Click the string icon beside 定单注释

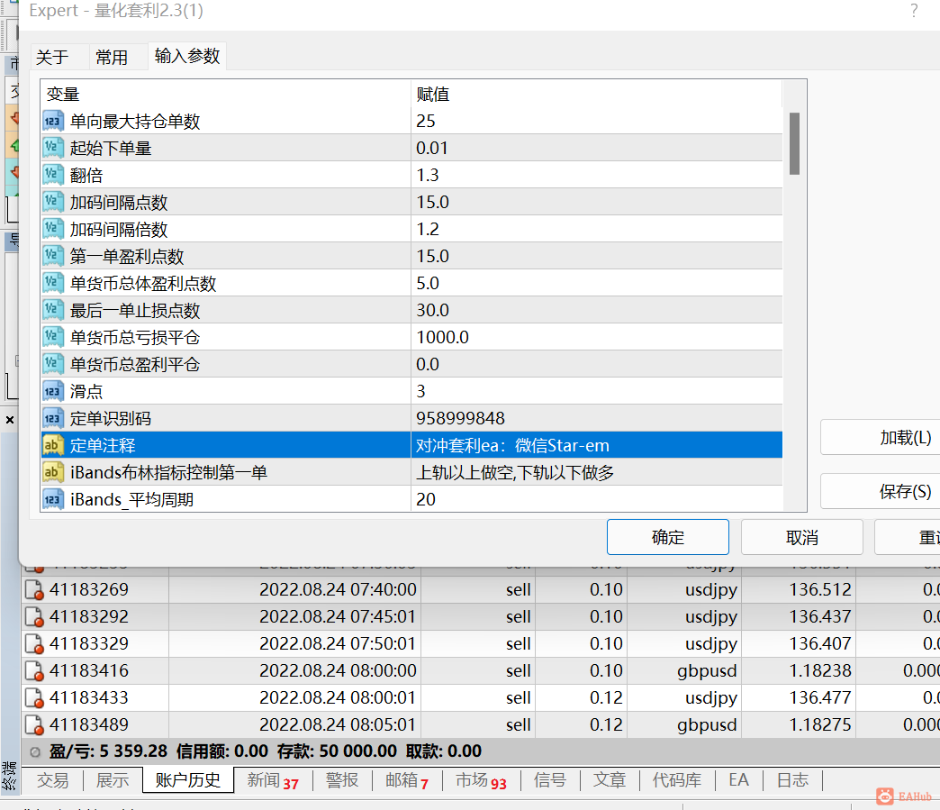tap(53, 445)
